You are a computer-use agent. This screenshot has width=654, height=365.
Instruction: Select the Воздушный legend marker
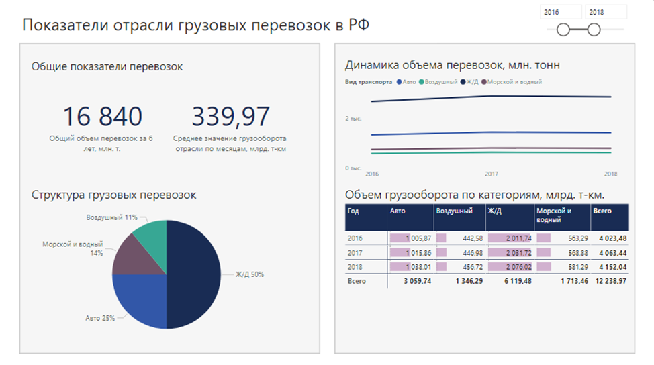click(x=421, y=82)
